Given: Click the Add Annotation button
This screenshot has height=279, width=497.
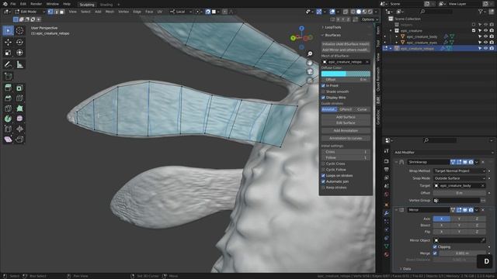Looking at the screenshot, I should tap(346, 131).
